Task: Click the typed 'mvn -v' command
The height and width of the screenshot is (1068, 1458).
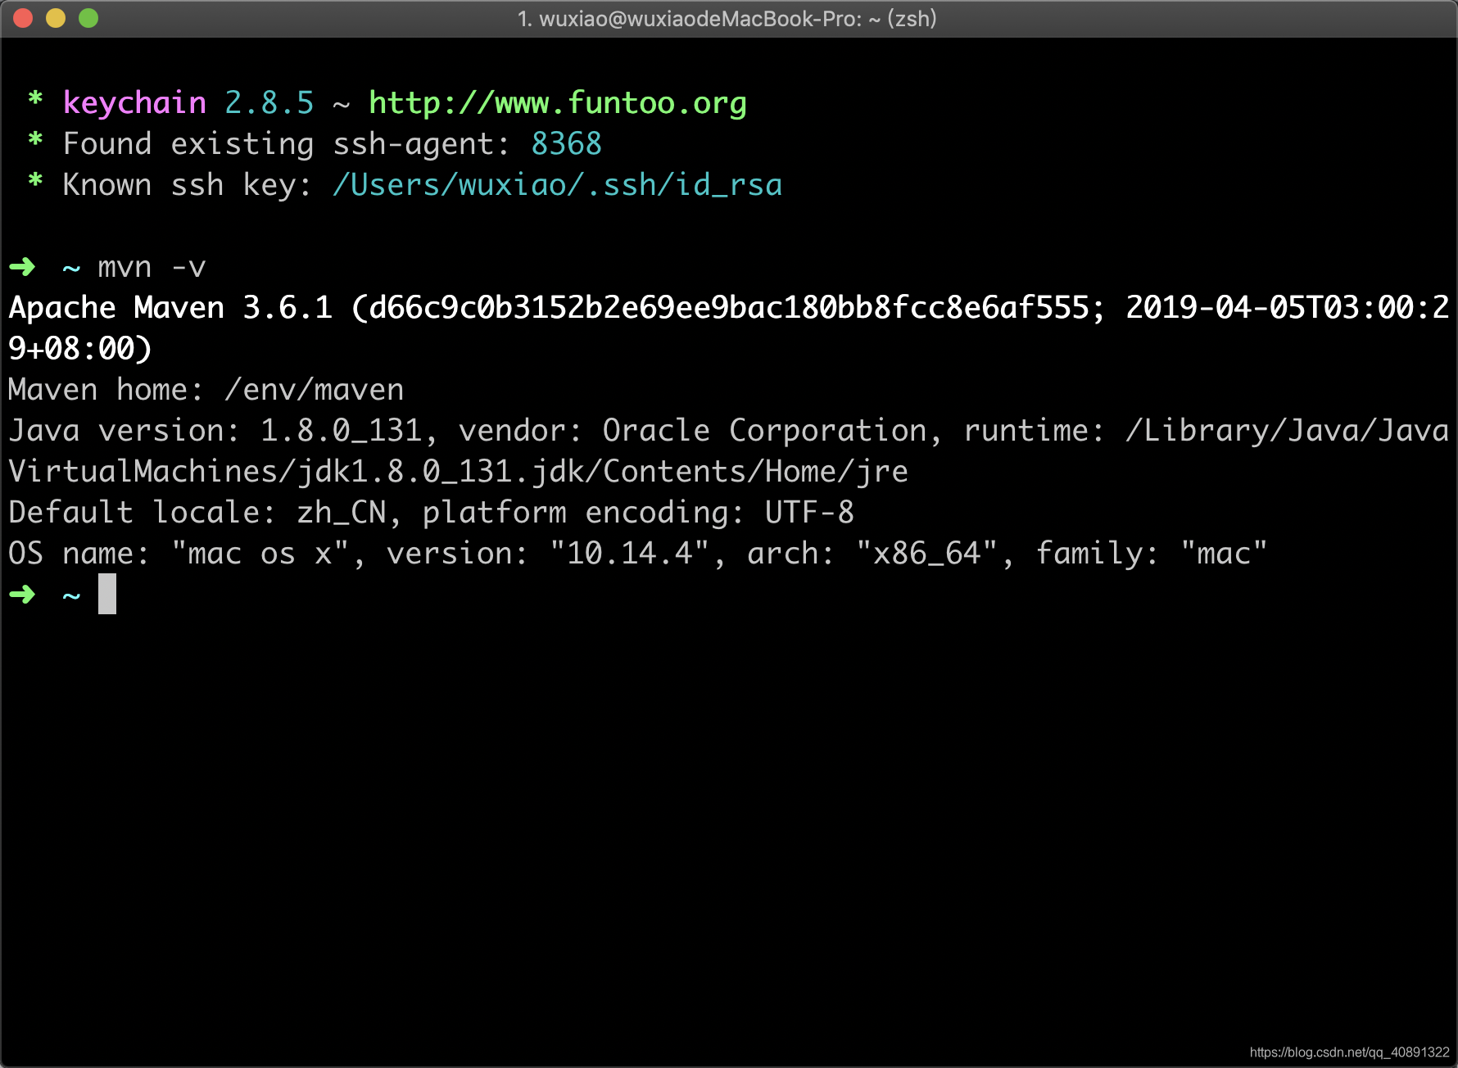Action: coord(152,267)
